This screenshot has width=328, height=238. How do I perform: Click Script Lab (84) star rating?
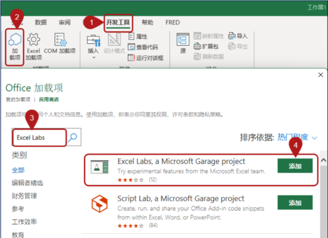tap(137, 225)
